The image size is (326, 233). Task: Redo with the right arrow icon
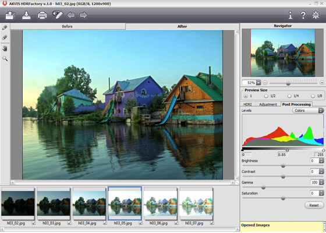click(x=83, y=15)
